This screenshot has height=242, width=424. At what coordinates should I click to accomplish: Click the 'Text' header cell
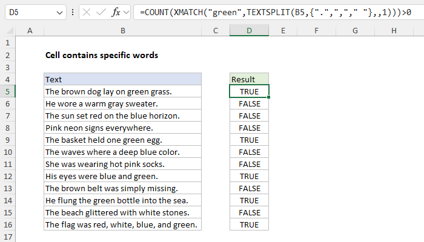[123, 79]
